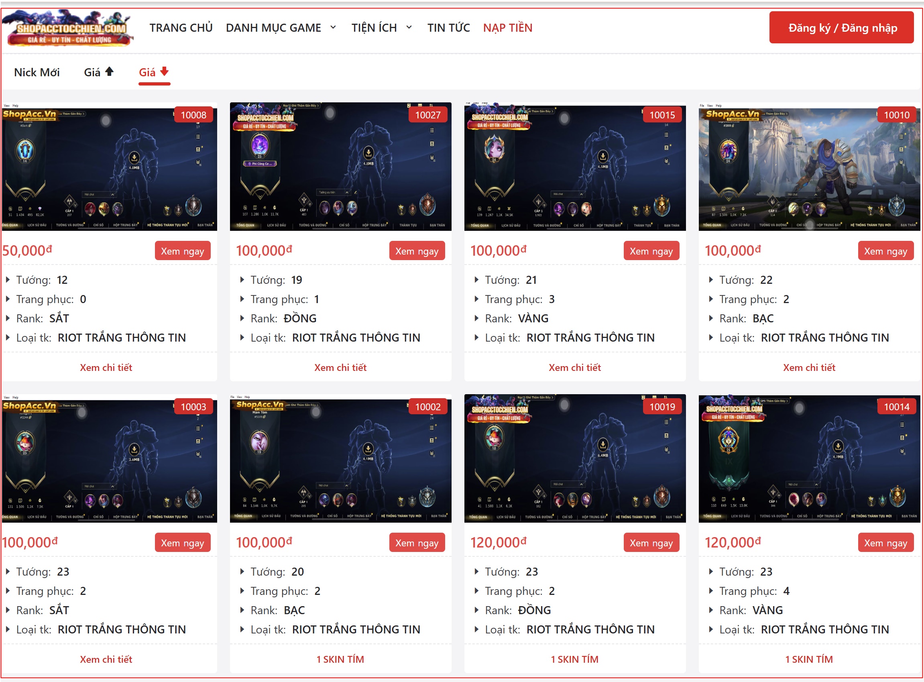Expand the DANH MỤC GAME chevron

333,28
